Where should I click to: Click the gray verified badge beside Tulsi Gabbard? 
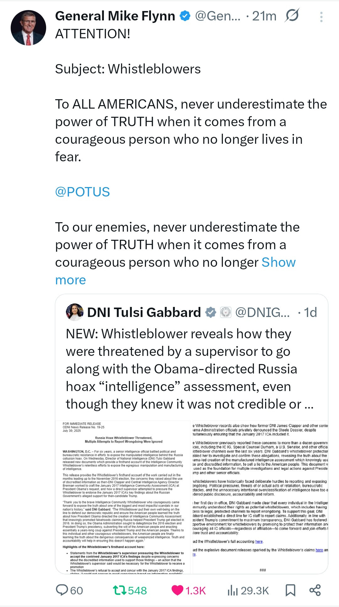[x=211, y=312]
